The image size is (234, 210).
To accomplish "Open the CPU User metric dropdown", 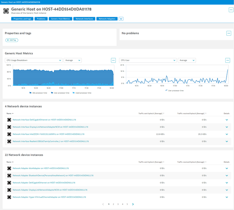I will (x=148, y=60).
